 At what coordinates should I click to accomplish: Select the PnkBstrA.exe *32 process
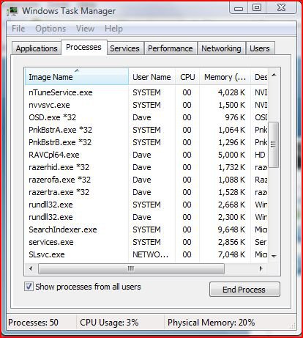(146, 130)
